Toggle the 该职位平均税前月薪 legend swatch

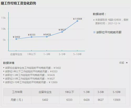94,32
